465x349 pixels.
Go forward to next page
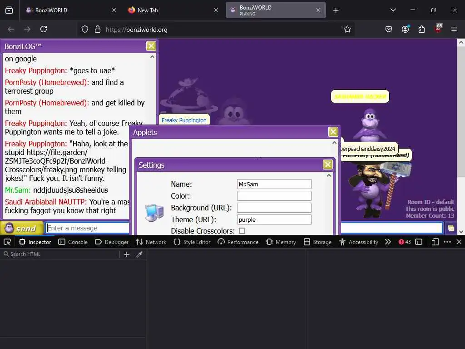tap(27, 30)
